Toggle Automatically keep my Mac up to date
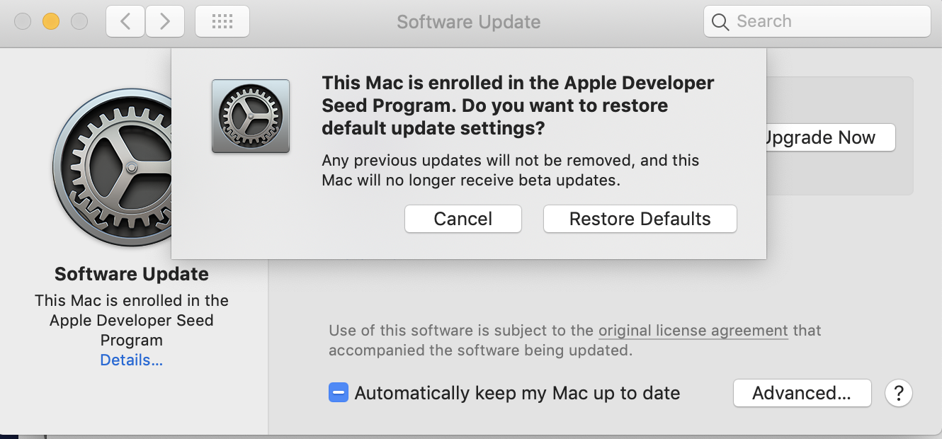Screen dimensions: 942x439 [x=339, y=393]
